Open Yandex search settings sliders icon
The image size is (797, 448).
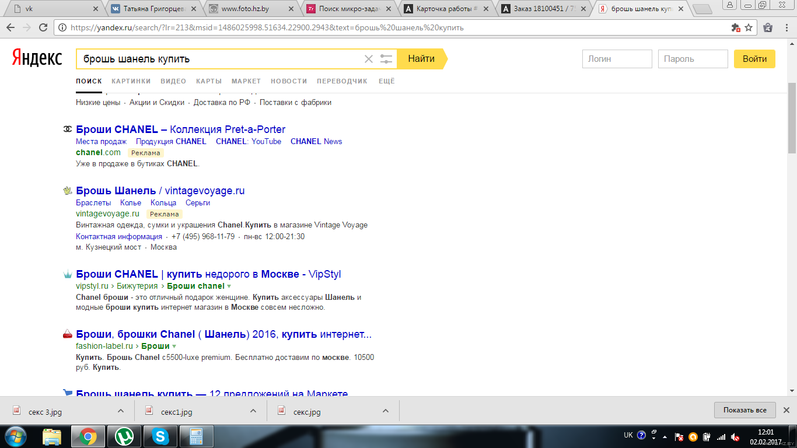tap(386, 59)
